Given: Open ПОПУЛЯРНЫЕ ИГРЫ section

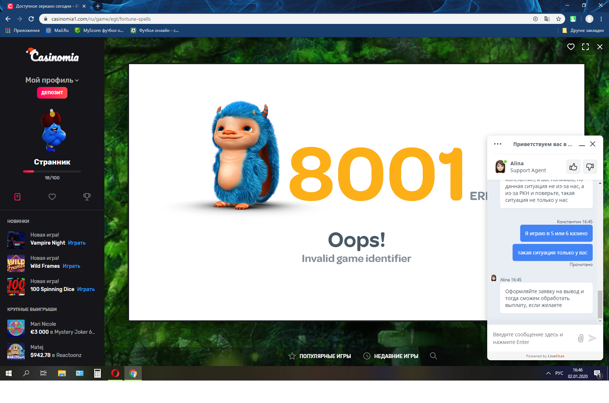Looking at the screenshot, I should [320, 356].
